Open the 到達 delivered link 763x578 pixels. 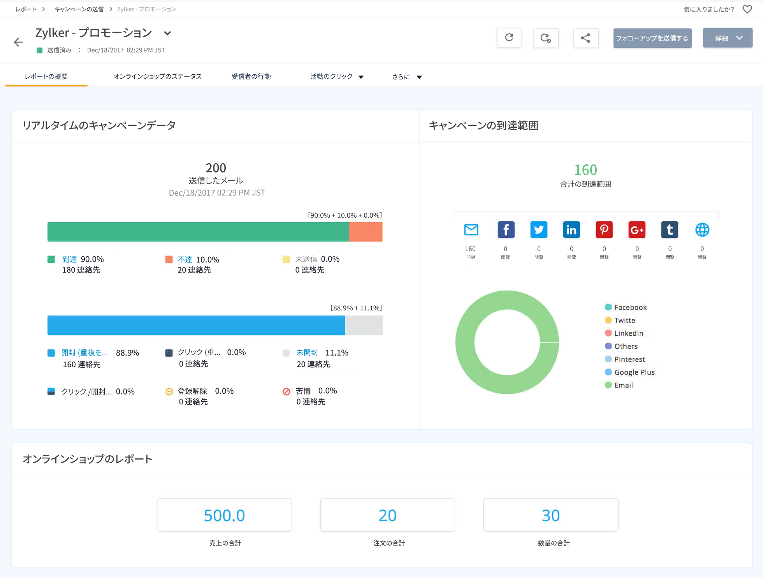pyautogui.click(x=70, y=259)
